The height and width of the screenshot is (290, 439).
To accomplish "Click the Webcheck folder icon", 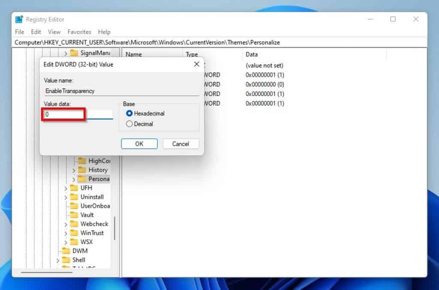I will pos(74,224).
